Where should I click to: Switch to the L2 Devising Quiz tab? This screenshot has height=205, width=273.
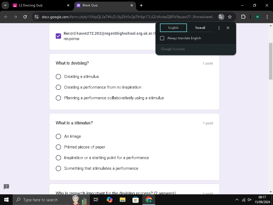pos(41,5)
